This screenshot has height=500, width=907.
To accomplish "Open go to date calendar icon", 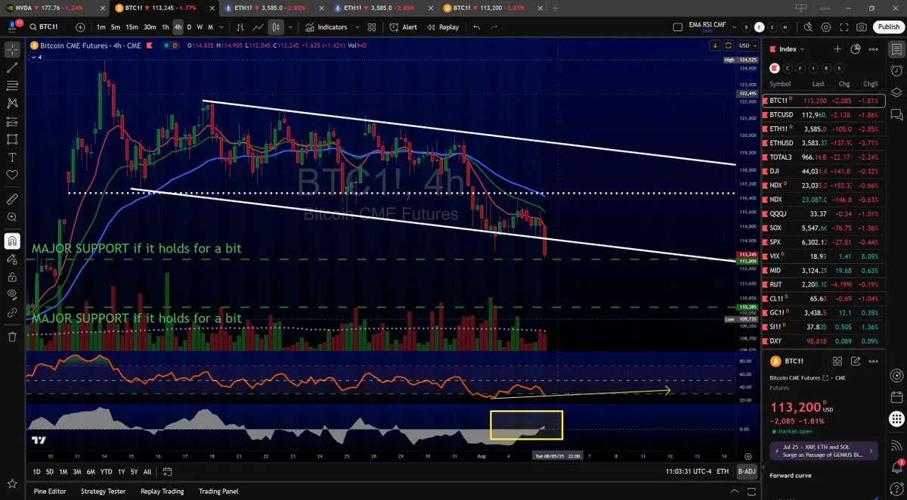I will tap(167, 472).
